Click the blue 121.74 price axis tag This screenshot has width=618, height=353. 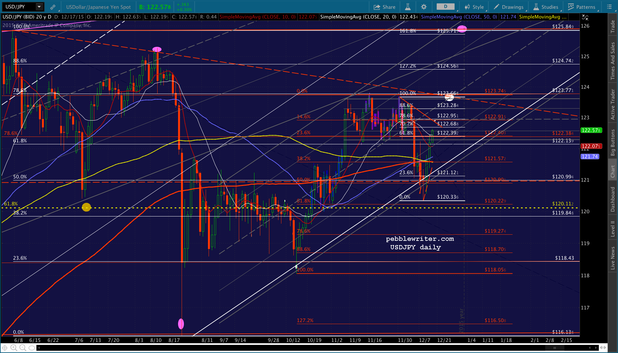[x=590, y=157]
